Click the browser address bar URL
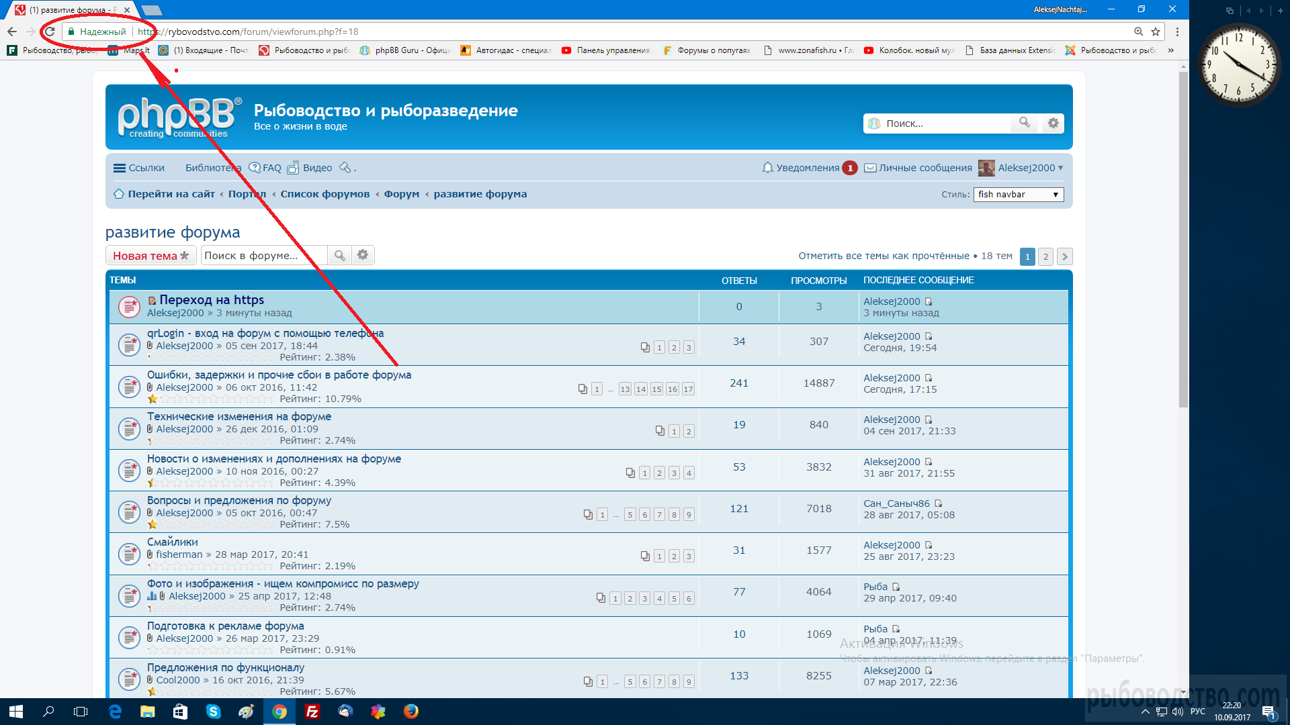 click(x=248, y=32)
